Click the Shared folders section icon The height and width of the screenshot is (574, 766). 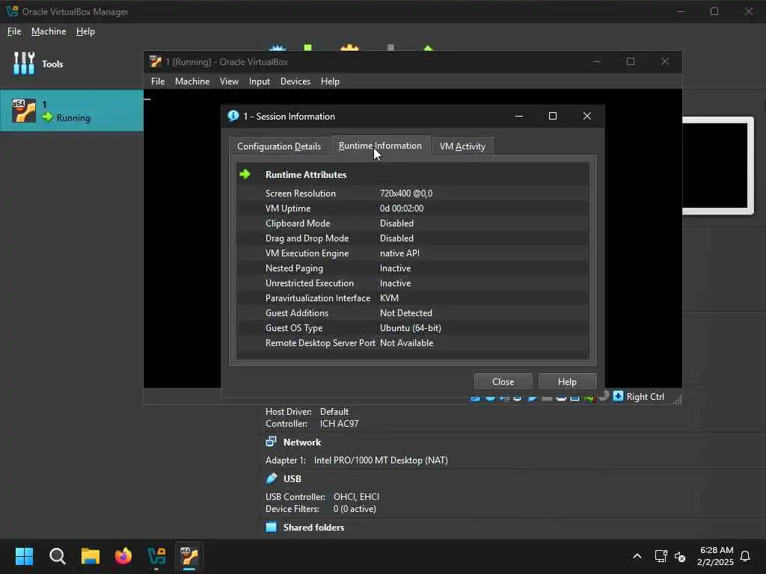coord(271,527)
